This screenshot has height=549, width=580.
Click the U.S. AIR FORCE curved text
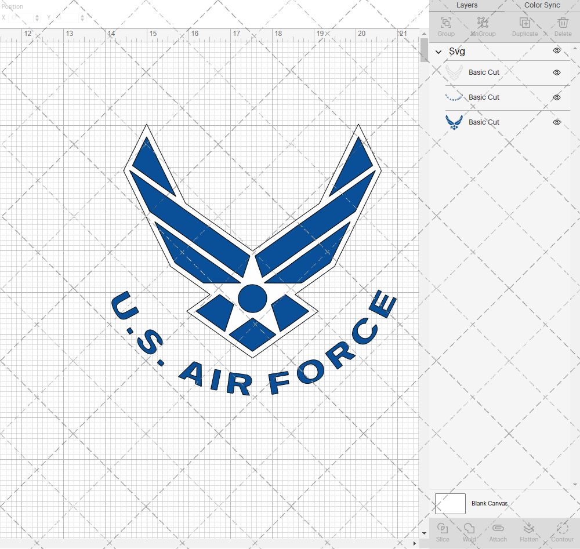pos(253,342)
